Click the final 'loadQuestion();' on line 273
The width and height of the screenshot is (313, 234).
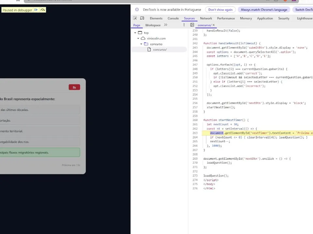click(x=216, y=176)
